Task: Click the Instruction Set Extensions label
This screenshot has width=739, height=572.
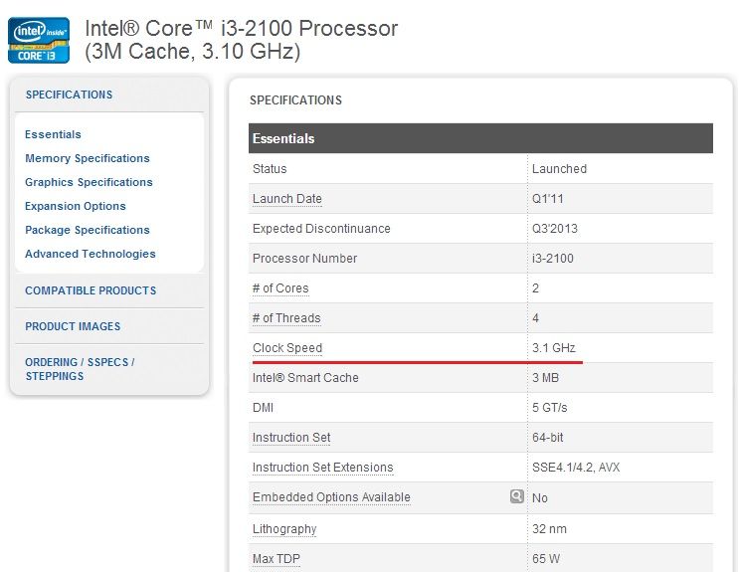Action: 323,468
